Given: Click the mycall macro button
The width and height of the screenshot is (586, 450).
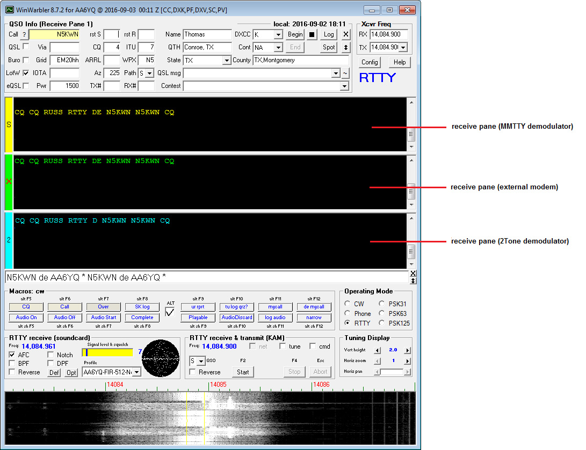Looking at the screenshot, I should pos(275,307).
